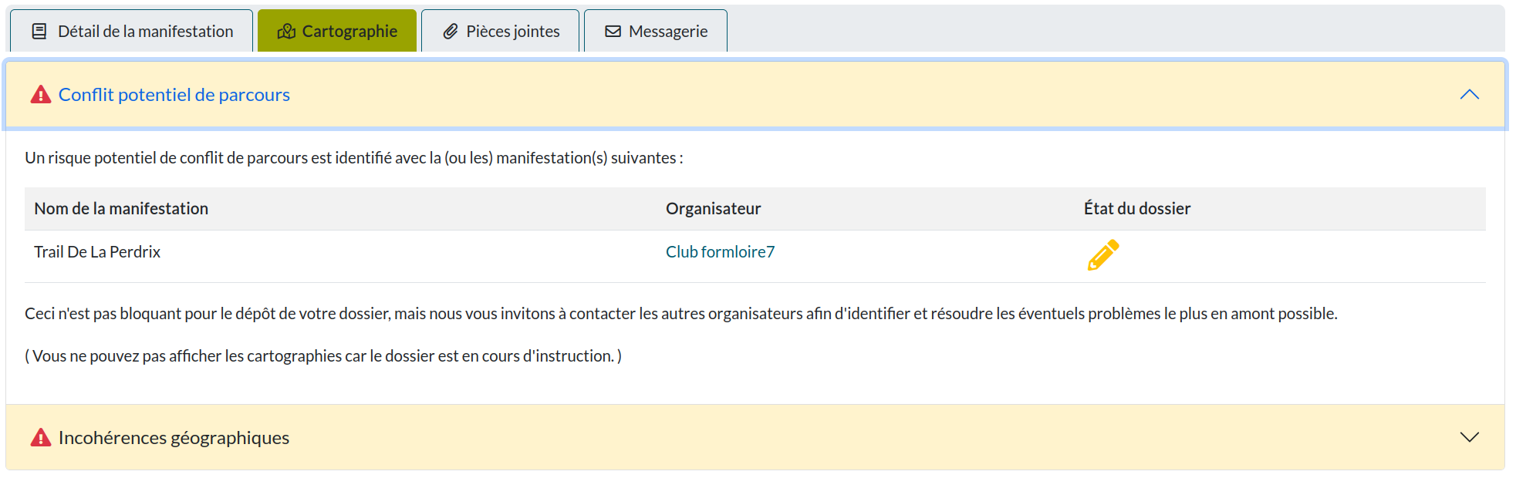Screen dimensions: 1516x478
Task: Toggle the Conflit potentiel de parcours heading
Action: click(174, 95)
